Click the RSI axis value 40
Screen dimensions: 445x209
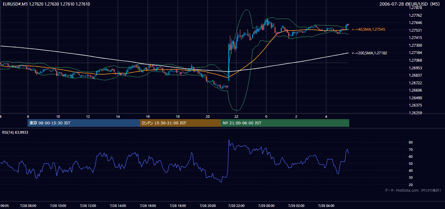[411, 171]
